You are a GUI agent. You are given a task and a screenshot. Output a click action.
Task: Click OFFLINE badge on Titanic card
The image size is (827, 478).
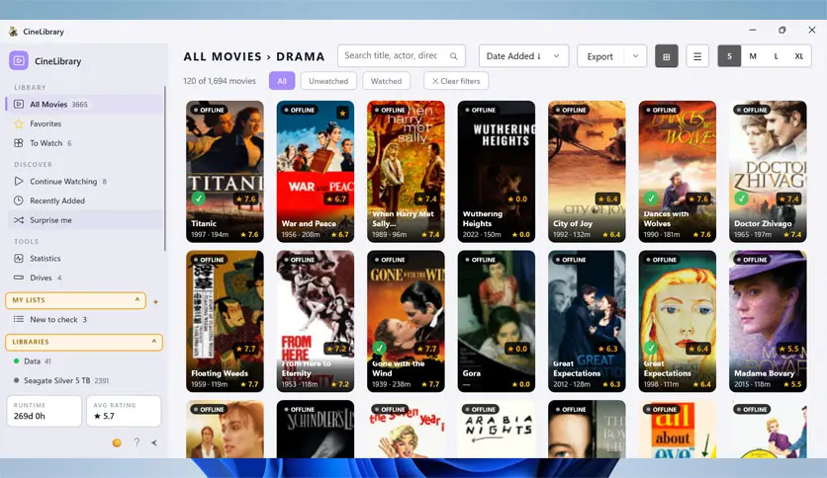[x=210, y=110]
